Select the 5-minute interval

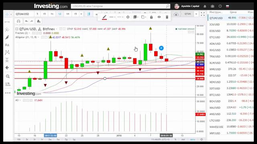37,14
